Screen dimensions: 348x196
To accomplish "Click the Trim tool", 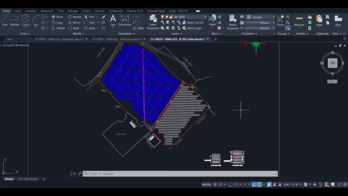I will tap(89, 17).
